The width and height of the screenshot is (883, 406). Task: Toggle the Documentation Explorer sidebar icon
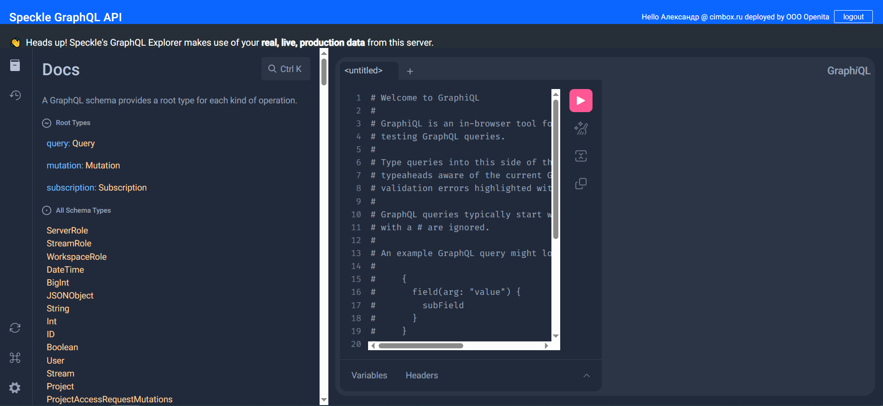[15, 66]
